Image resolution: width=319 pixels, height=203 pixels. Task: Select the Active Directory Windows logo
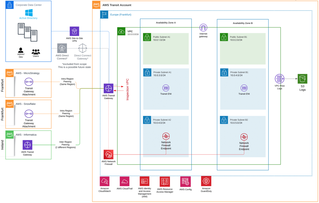coord(29,13)
